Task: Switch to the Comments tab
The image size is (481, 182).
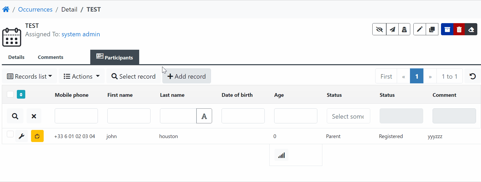Action: tap(51, 57)
